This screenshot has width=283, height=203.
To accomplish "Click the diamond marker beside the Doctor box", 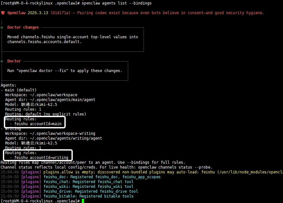I will 2,61.
